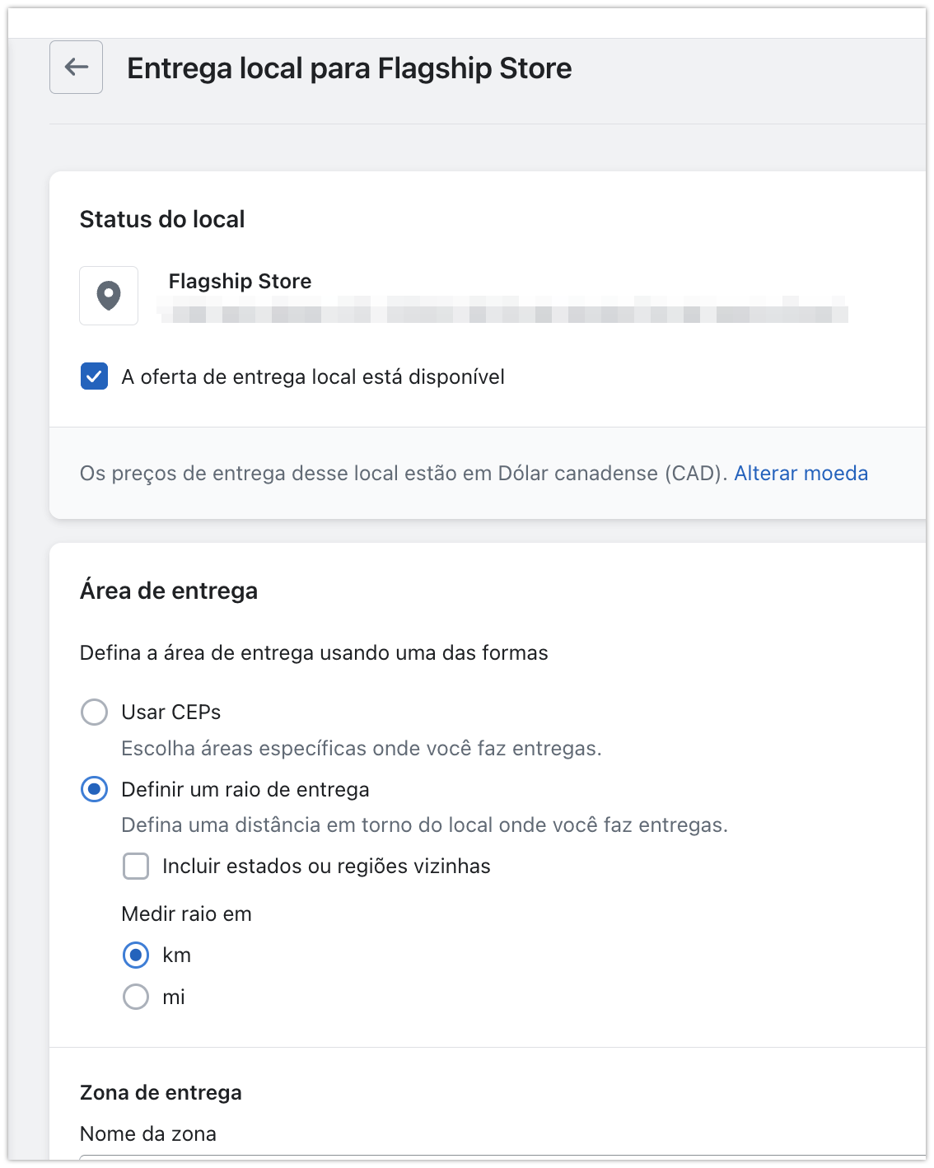Viewport: 934px width, 1168px height.
Task: Click the "Medir raio em" label
Action: pyautogui.click(x=186, y=914)
